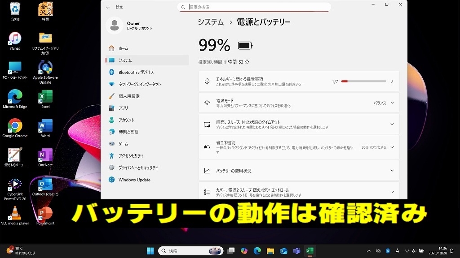
Task: Select the Bluetooth とデバイス sidebar icon
Action: pyautogui.click(x=111, y=72)
